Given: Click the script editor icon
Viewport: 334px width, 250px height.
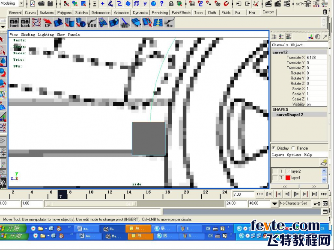Looking at the screenshot, I should coord(325,212).
